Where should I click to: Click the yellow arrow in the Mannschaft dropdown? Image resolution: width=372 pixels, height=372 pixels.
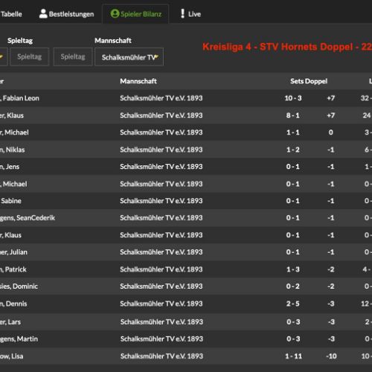(x=156, y=57)
